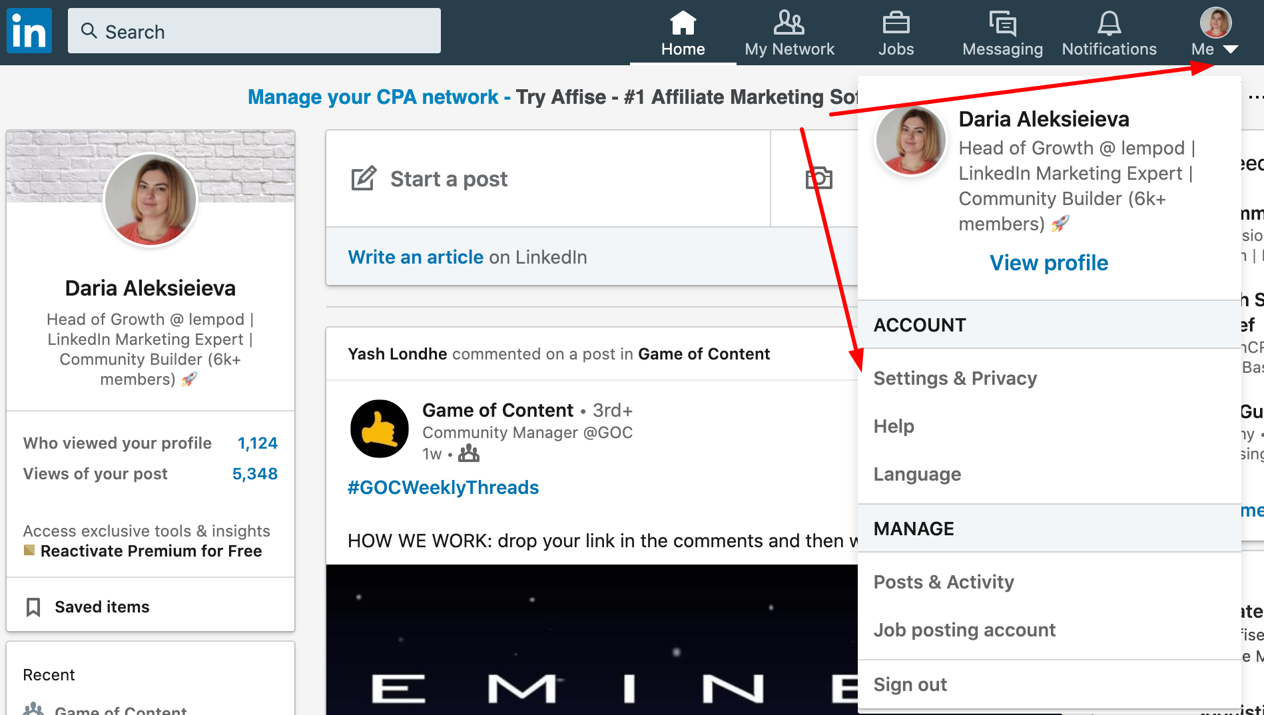The height and width of the screenshot is (715, 1264).
Task: Open Saved items
Action: 102,607
